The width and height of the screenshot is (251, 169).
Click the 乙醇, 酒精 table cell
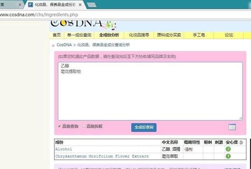tap(171, 149)
